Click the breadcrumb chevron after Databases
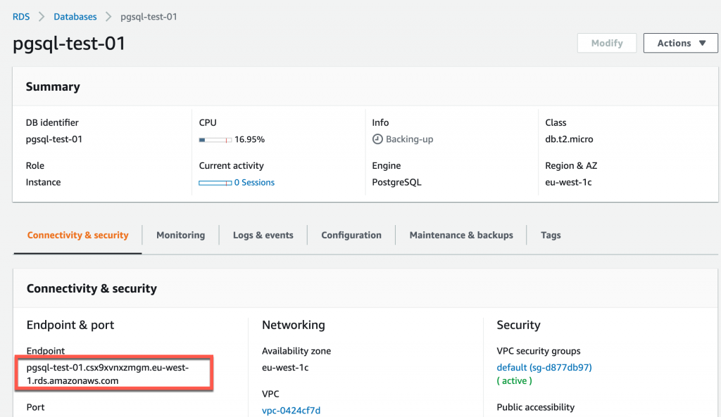 click(x=108, y=16)
